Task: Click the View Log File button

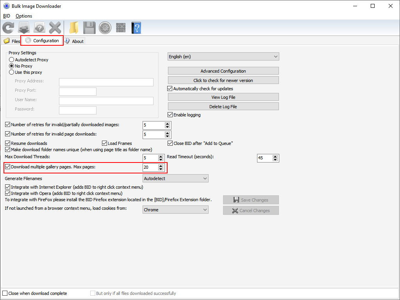Action: coord(223,97)
